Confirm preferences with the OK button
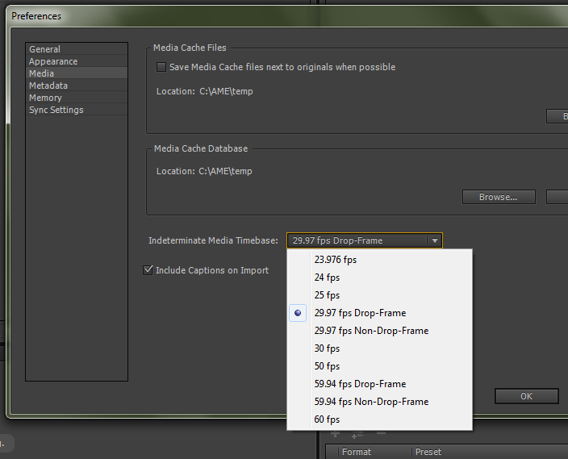 coord(527,396)
